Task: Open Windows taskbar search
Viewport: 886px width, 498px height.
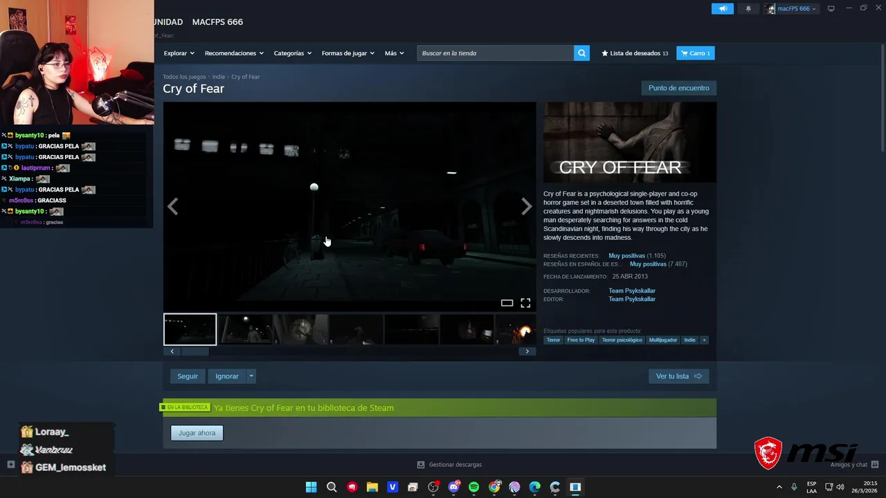Action: point(332,487)
